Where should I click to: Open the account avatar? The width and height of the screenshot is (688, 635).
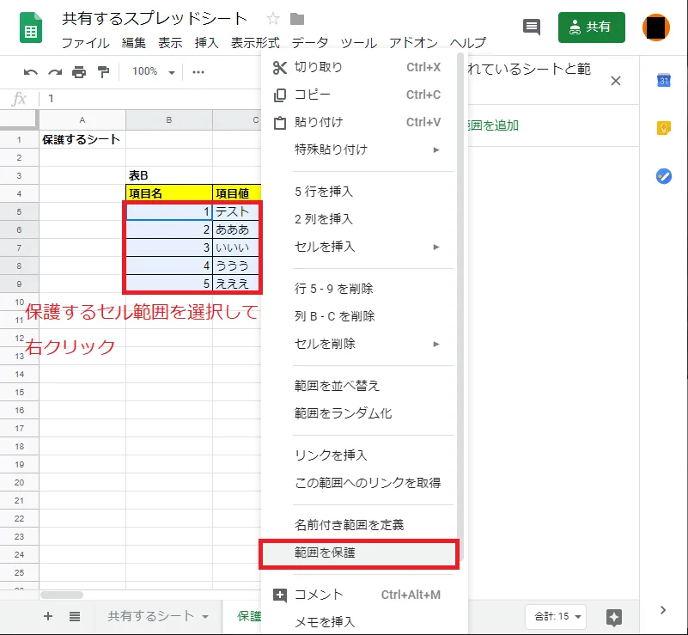tap(656, 27)
